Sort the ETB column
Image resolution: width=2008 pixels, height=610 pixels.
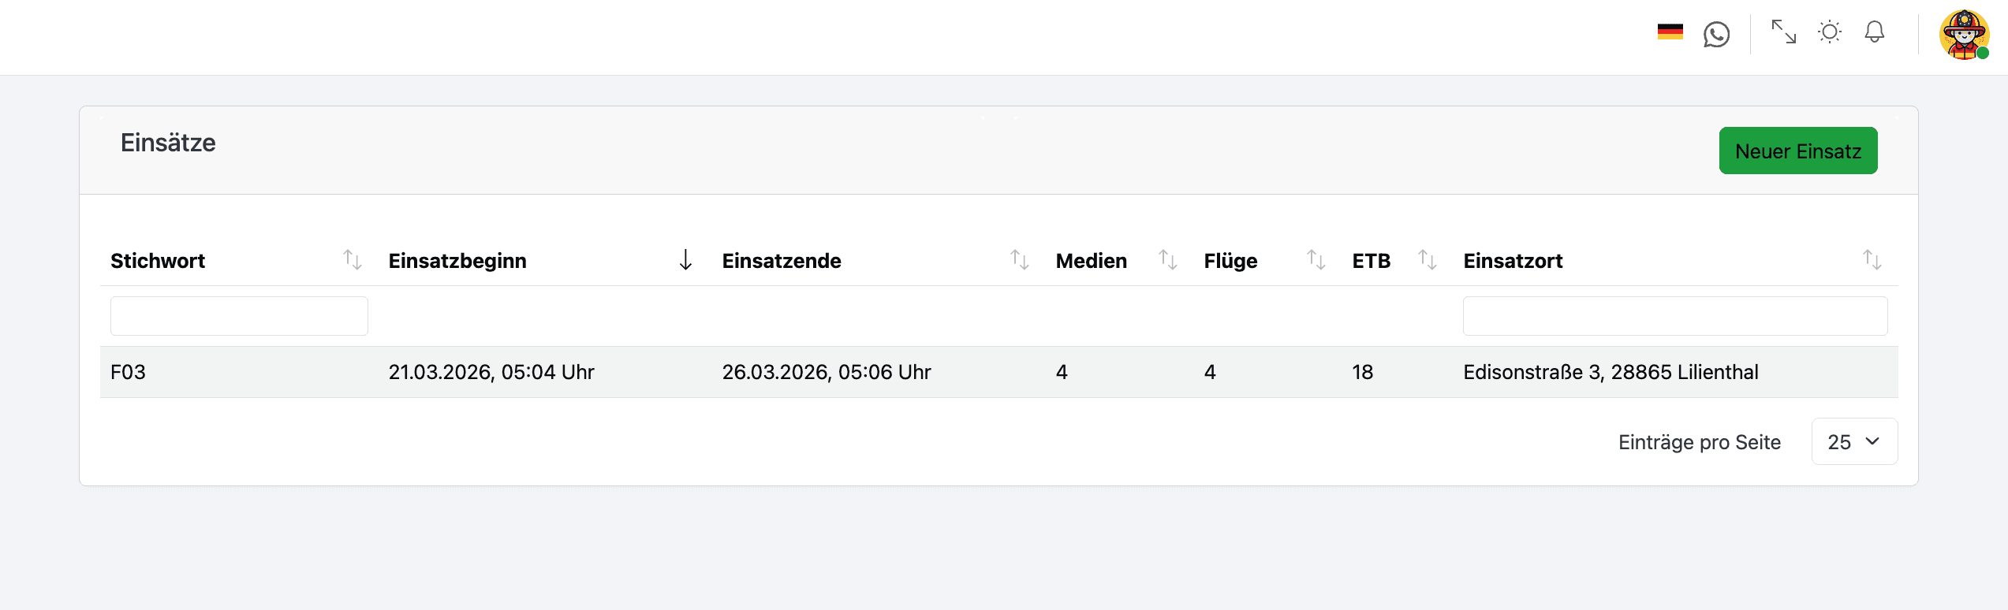click(x=1427, y=260)
